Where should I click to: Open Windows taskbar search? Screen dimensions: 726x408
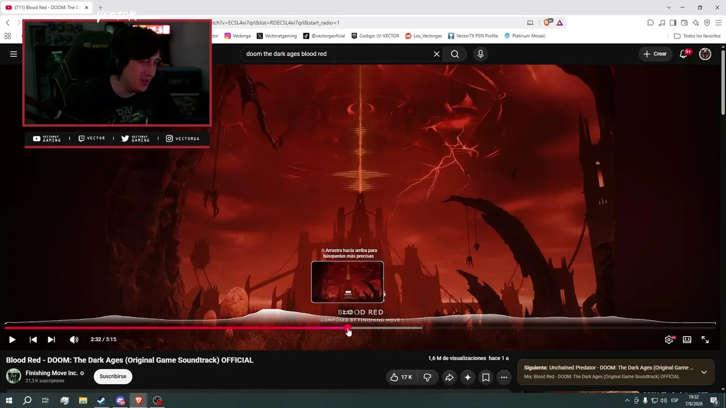[x=27, y=401]
